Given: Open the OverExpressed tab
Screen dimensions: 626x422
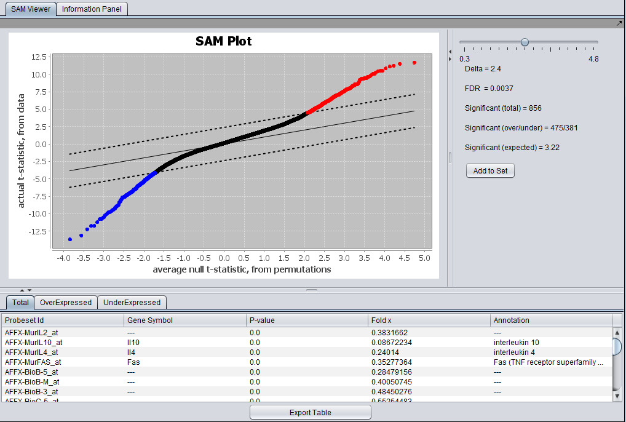Looking at the screenshot, I should [66, 302].
